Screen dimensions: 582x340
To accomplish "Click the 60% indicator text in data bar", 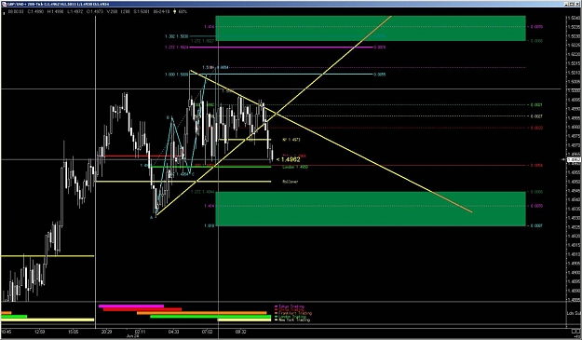I will 183,11.
